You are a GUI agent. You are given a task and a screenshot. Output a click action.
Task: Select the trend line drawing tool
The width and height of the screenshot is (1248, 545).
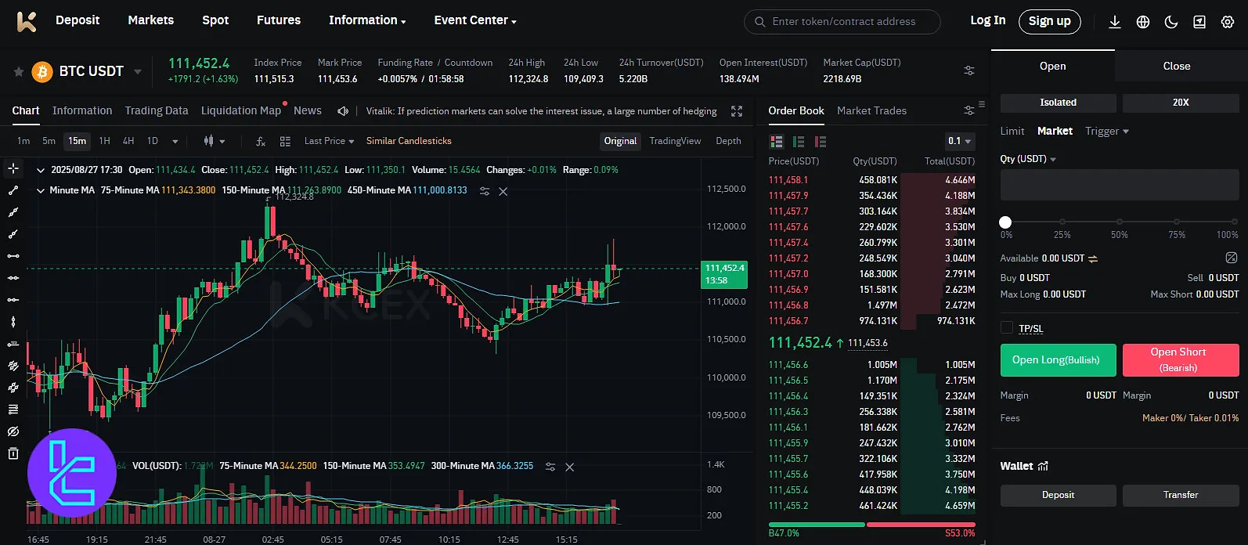[13, 190]
